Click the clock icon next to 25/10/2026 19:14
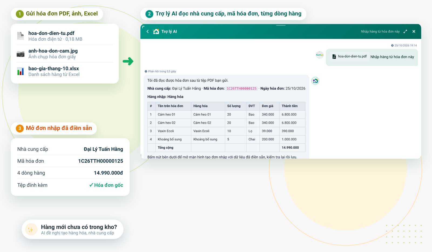 coord(392,45)
